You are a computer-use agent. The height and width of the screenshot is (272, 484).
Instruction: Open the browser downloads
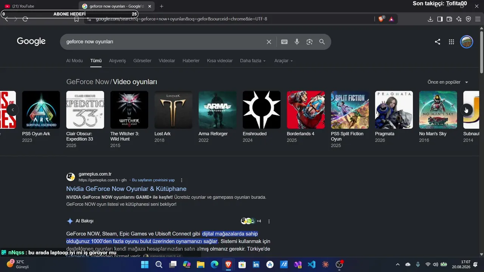pyautogui.click(x=430, y=19)
